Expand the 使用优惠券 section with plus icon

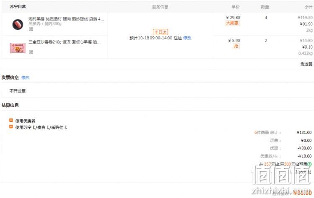tap(11, 120)
